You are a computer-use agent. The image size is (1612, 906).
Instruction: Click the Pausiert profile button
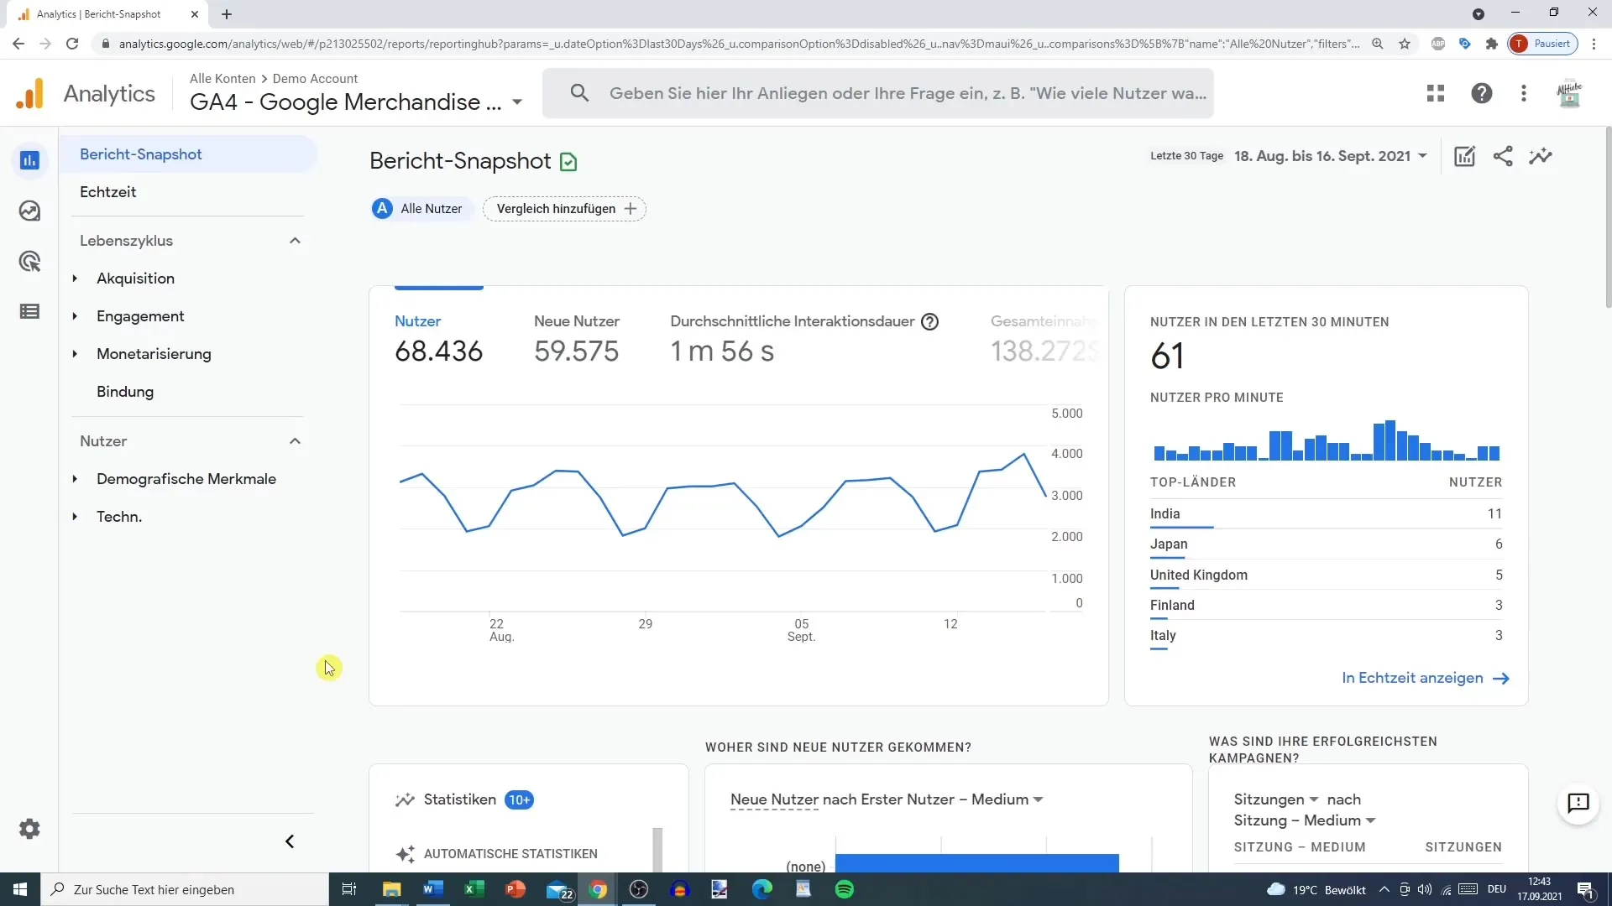click(1543, 44)
